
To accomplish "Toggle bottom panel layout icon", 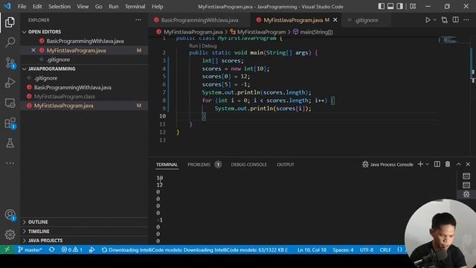I will [x=390, y=6].
